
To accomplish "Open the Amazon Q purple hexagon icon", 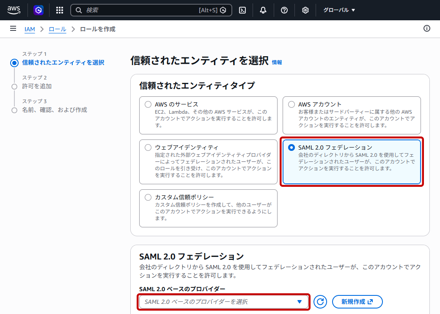I will coord(38,11).
